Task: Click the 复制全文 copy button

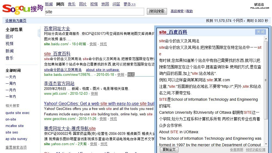Action: coord(169,149)
